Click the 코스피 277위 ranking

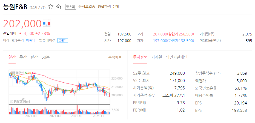tap(174, 95)
